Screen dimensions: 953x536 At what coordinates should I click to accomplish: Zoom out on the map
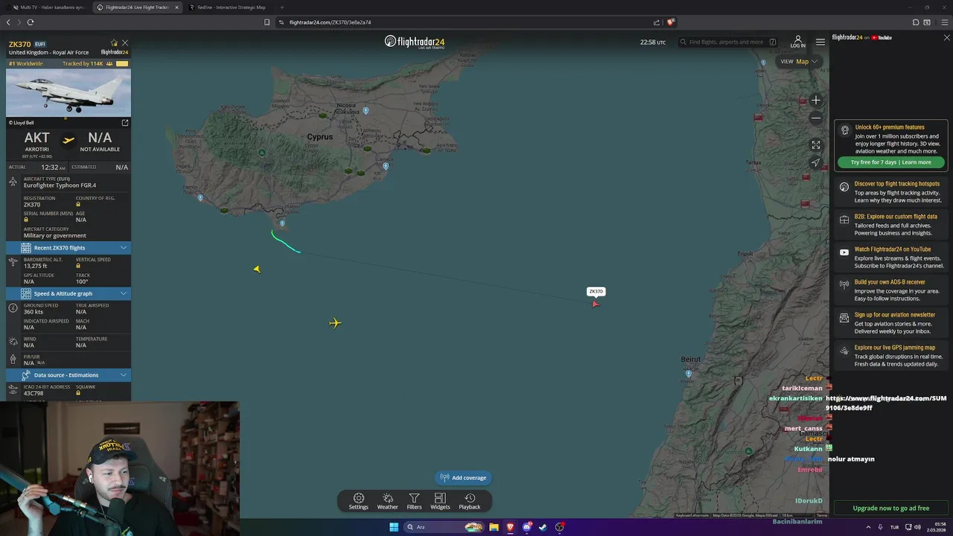pos(816,118)
